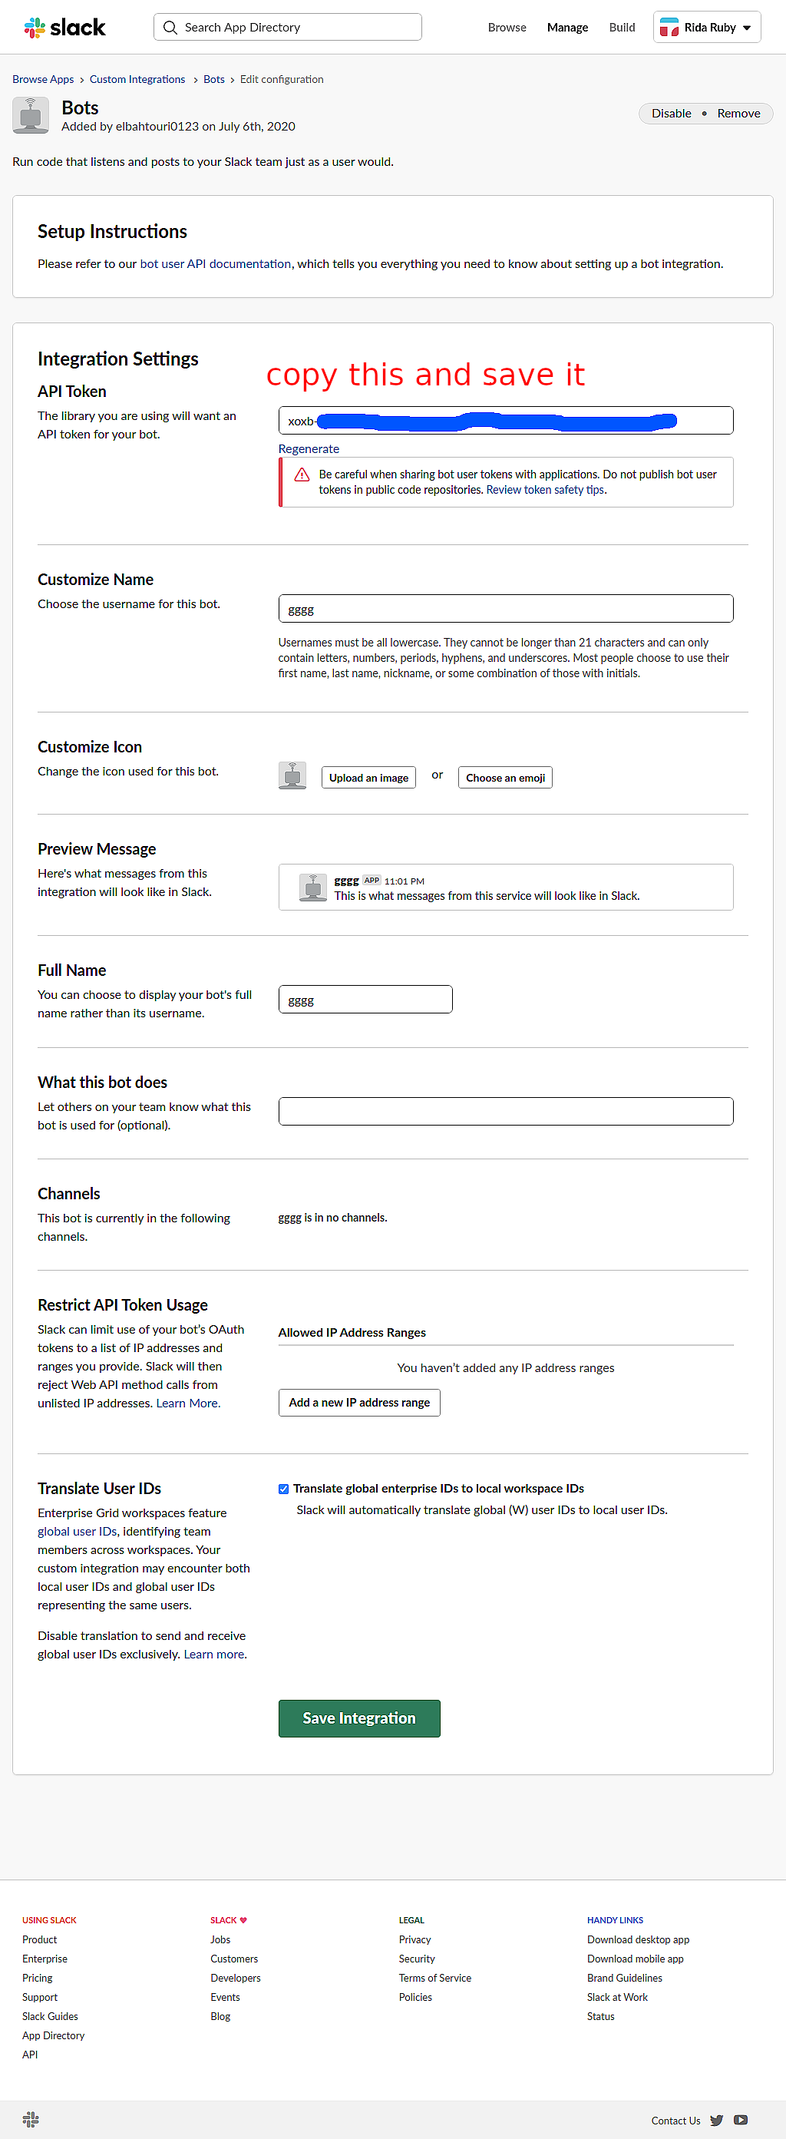This screenshot has width=786, height=2139.
Task: Open Download mobile app link
Action: (x=636, y=1959)
